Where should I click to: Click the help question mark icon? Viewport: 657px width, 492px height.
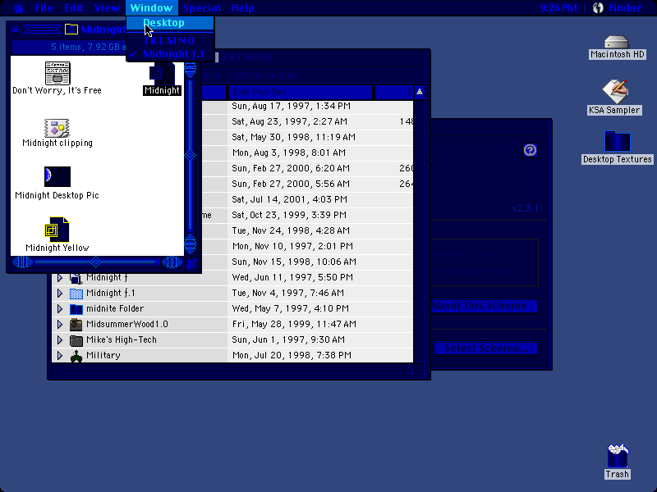pyautogui.click(x=530, y=150)
